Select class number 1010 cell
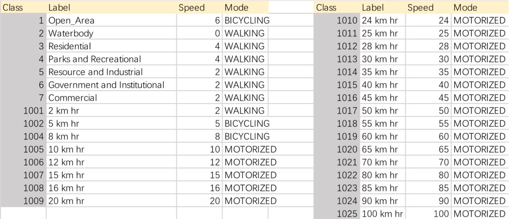 click(347, 21)
